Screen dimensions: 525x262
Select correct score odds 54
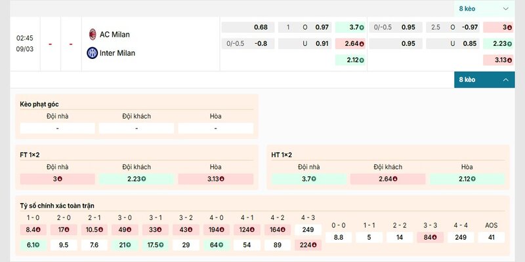point(247,245)
